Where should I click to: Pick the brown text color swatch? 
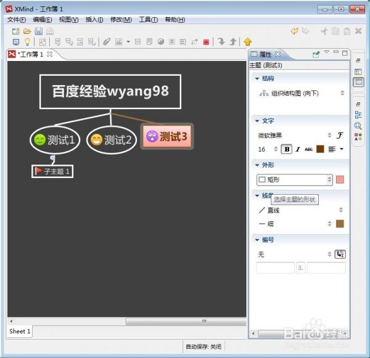[320, 149]
